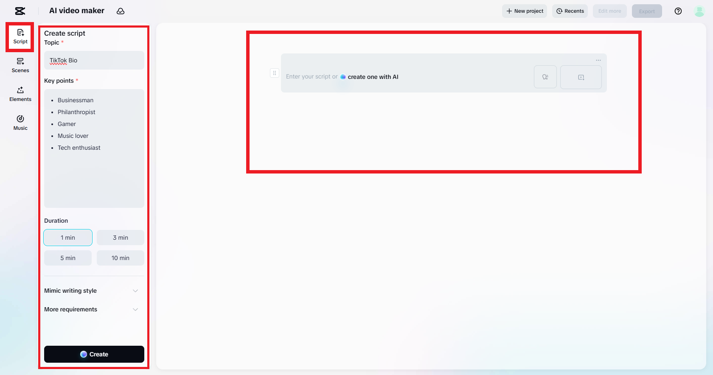This screenshot has height=375, width=713.
Task: Open the user profile avatar
Action: pos(699,11)
